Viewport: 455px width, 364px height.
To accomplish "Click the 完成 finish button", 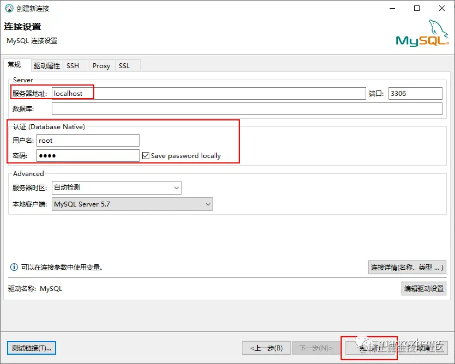I will (369, 348).
